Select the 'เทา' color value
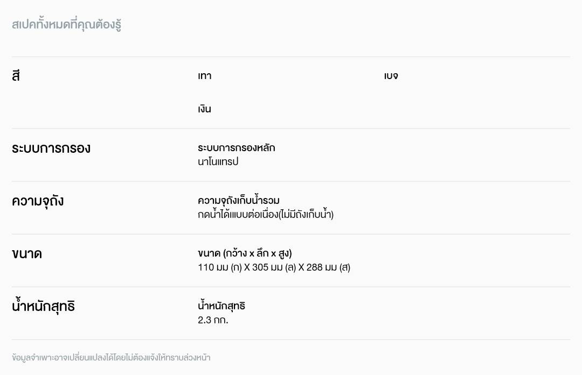 point(205,76)
